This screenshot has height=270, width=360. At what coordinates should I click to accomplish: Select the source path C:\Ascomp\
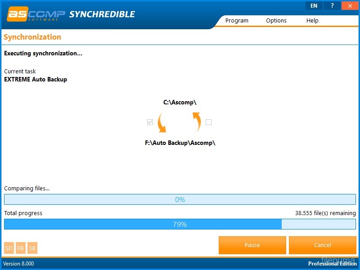click(x=180, y=103)
